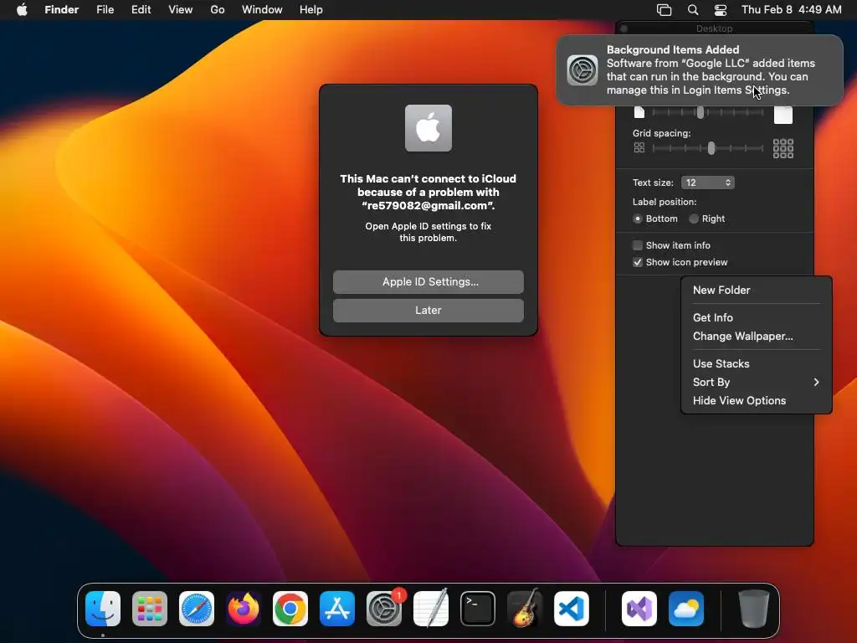The image size is (857, 643).
Task: Launch Terminal from the Dock
Action: point(478,609)
